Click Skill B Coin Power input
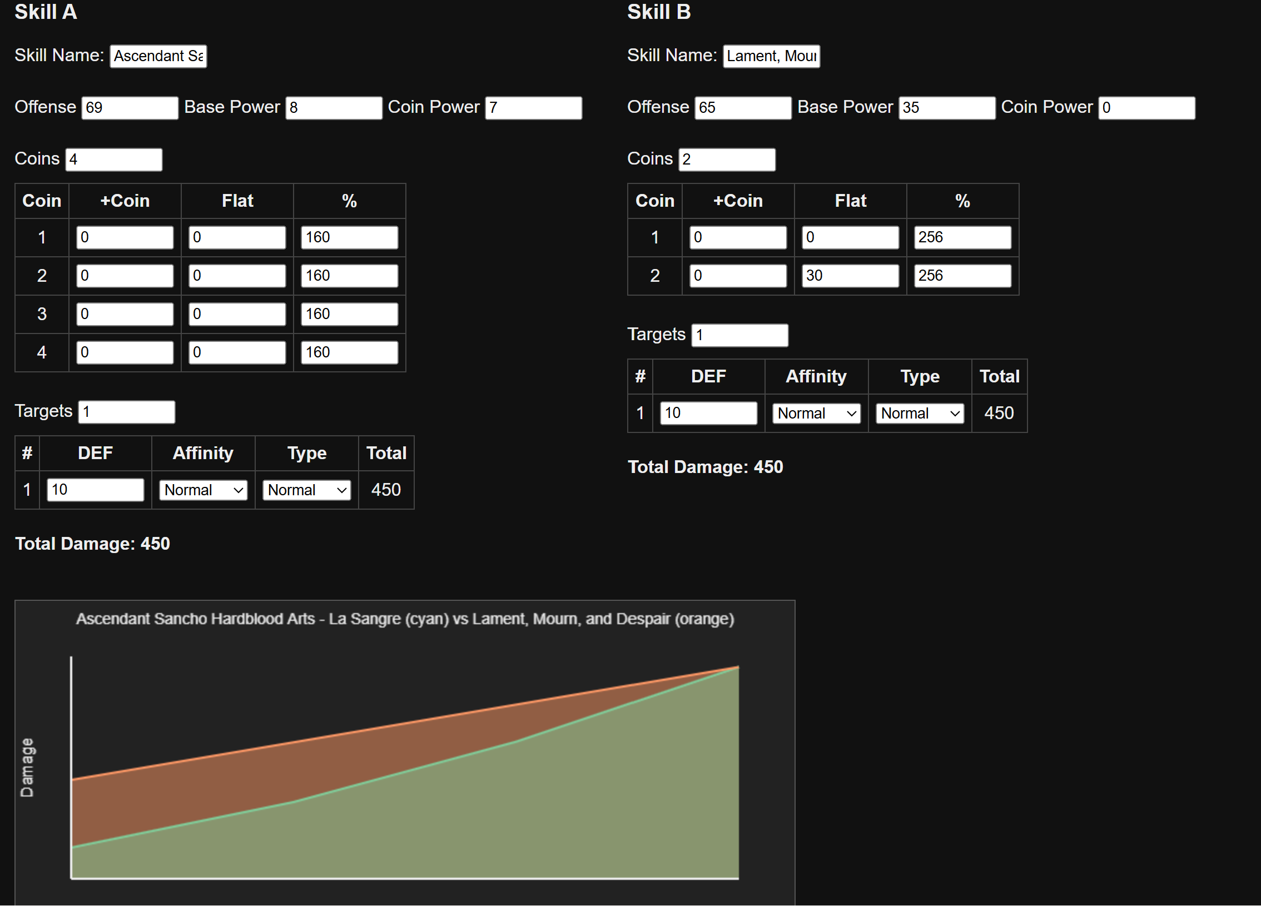The image size is (1261, 906). click(x=1146, y=107)
